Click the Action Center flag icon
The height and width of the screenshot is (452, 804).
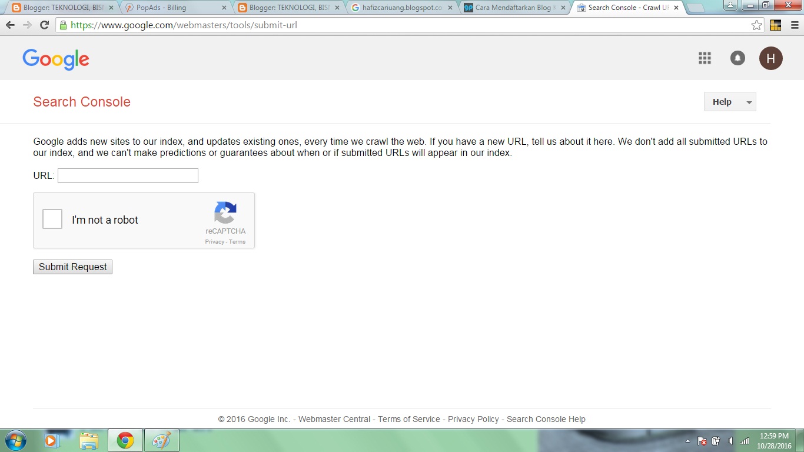tap(702, 441)
